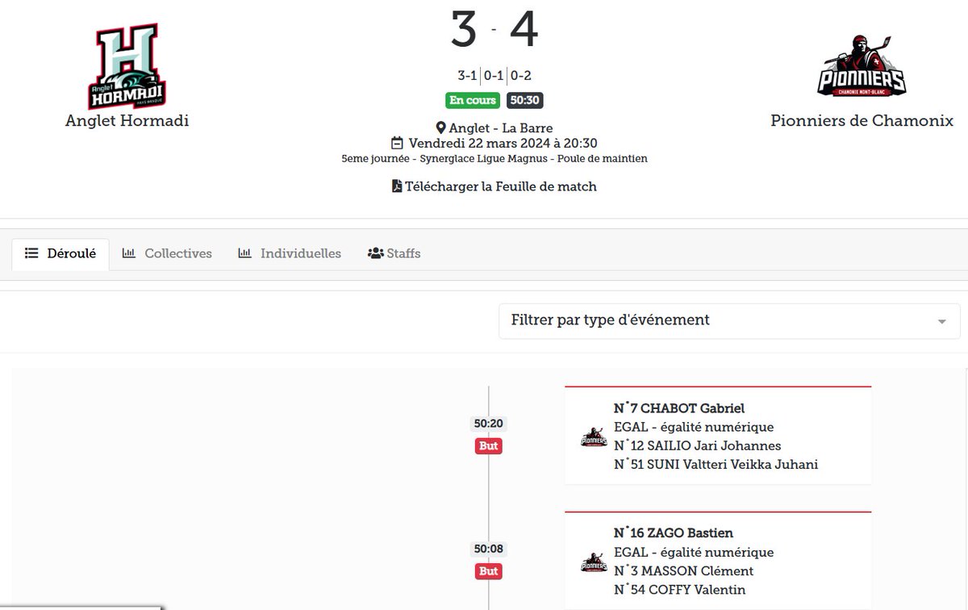Click Pionniers logo in Chabot goal card
This screenshot has height=610, width=968.
click(594, 437)
